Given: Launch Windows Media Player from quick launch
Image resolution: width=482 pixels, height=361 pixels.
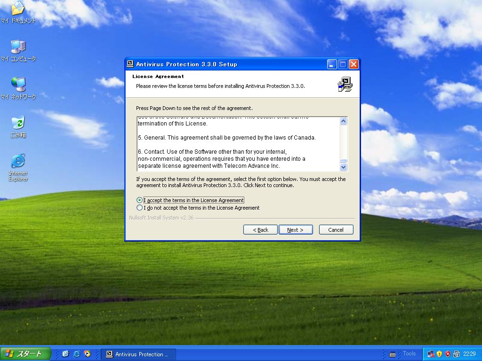Looking at the screenshot, I should point(87,354).
